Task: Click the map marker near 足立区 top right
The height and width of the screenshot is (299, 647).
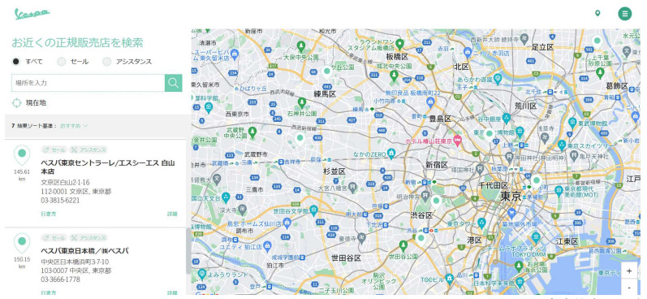Action: (x=597, y=41)
